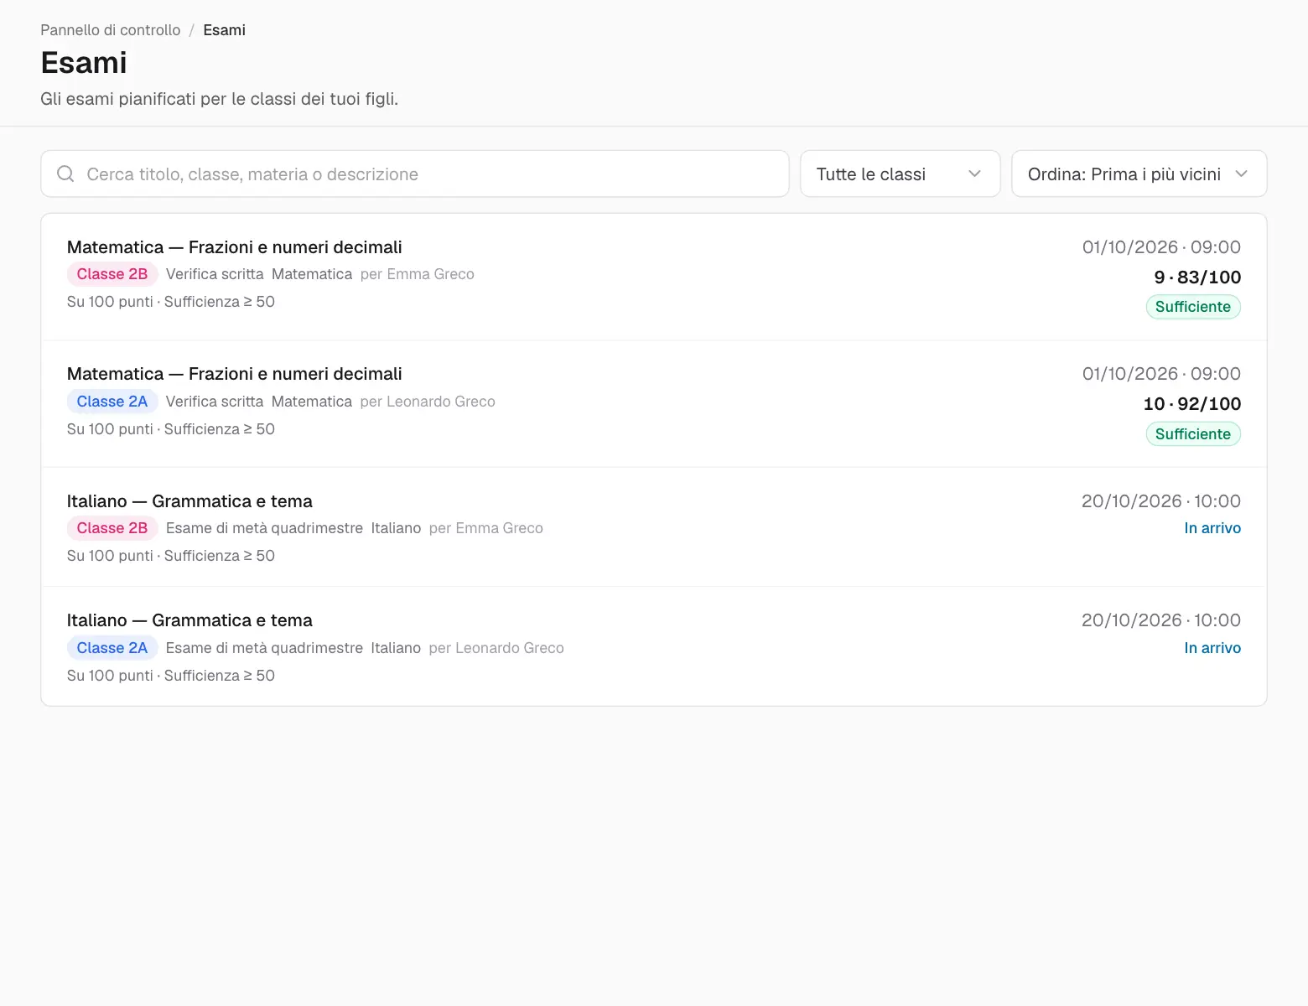This screenshot has height=1006, width=1308.
Task: Click the chevron in Tutte le classi
Action: coord(974,174)
